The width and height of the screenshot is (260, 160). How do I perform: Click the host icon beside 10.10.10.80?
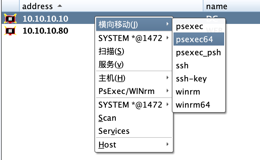tap(11, 30)
